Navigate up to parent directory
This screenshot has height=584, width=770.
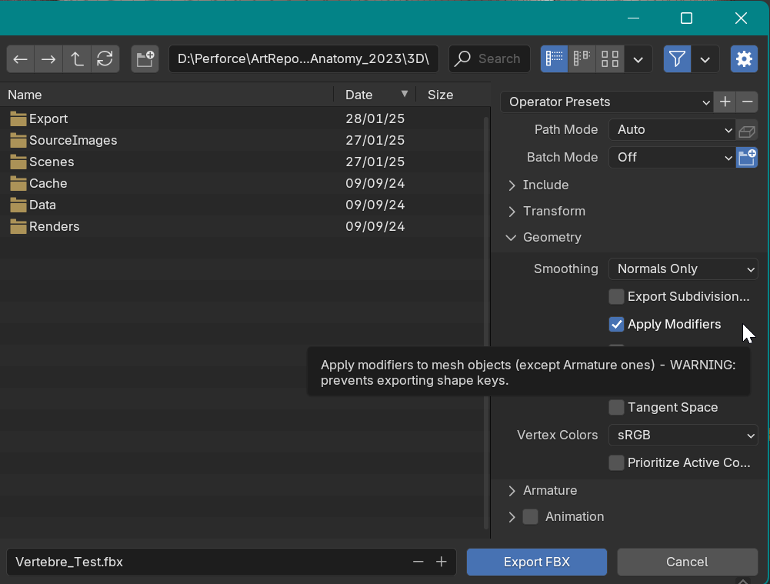pos(77,59)
